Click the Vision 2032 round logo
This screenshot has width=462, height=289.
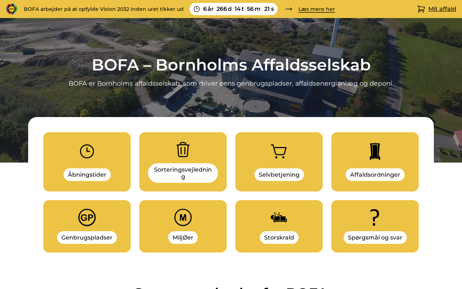[12, 9]
